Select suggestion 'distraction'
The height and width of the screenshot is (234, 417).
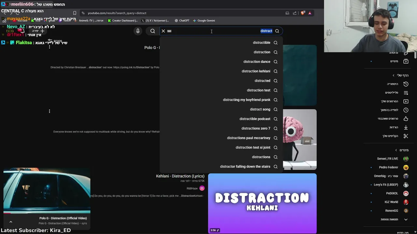tap(221, 52)
